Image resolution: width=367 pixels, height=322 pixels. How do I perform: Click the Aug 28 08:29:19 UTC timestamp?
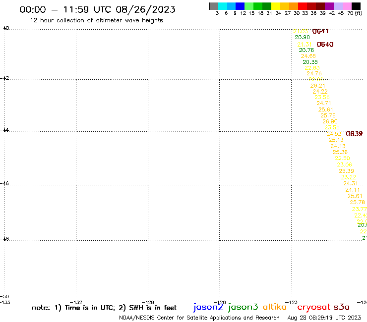click(x=324, y=318)
